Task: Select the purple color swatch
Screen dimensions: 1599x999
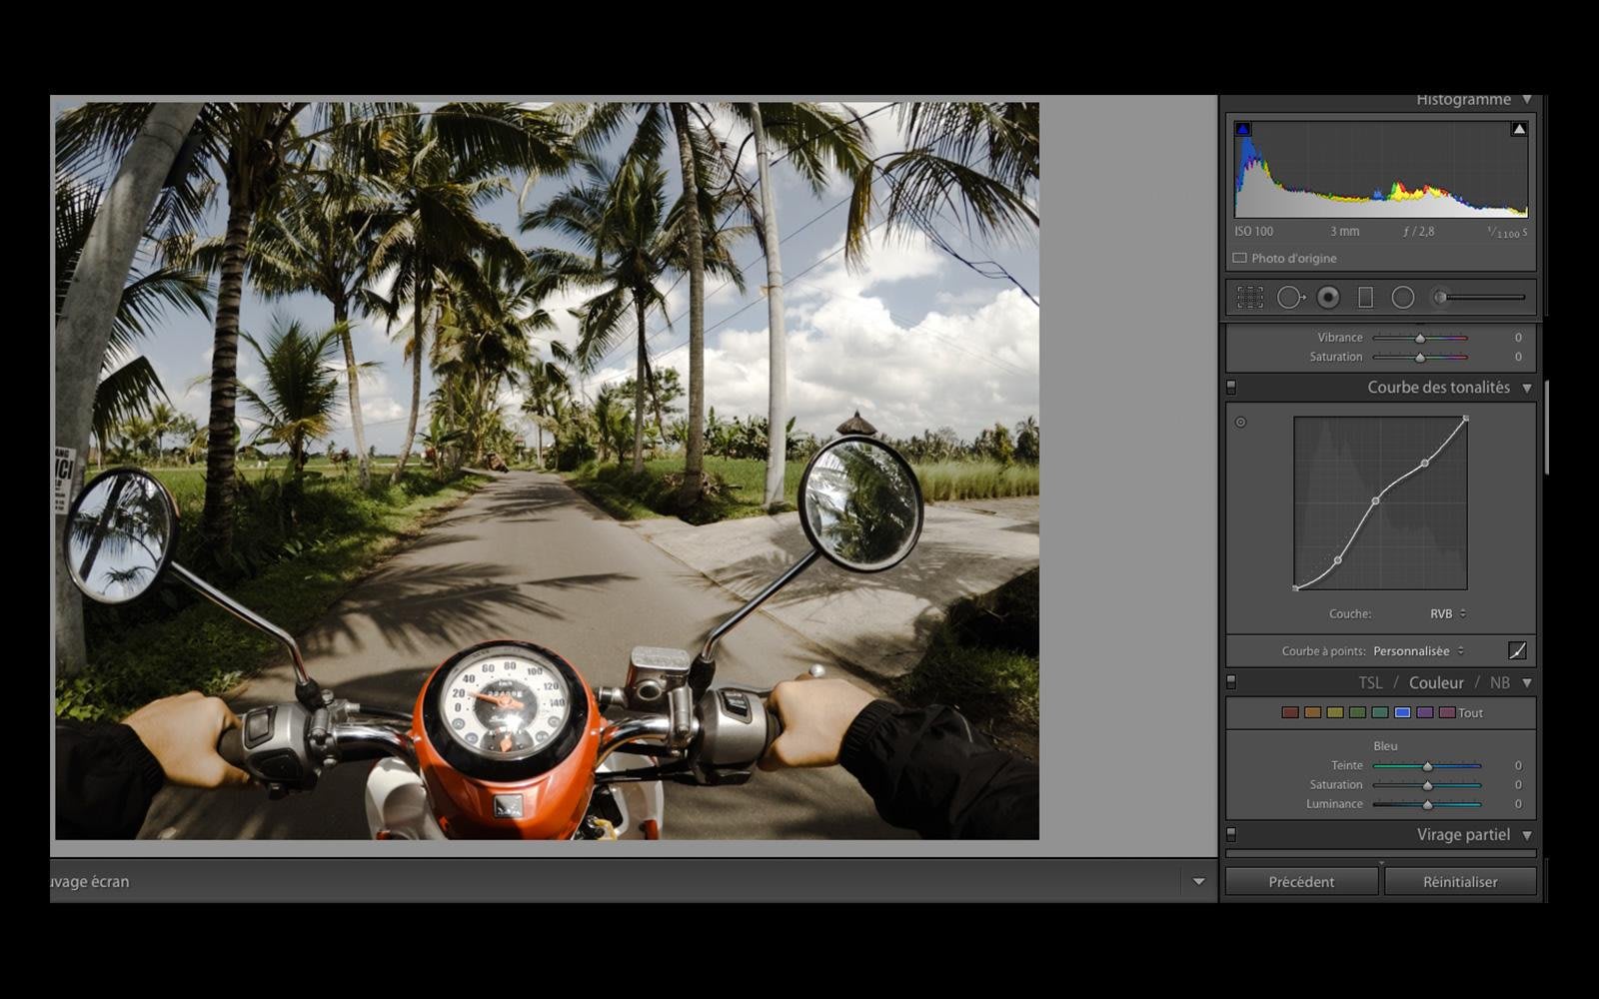Action: [x=1425, y=713]
